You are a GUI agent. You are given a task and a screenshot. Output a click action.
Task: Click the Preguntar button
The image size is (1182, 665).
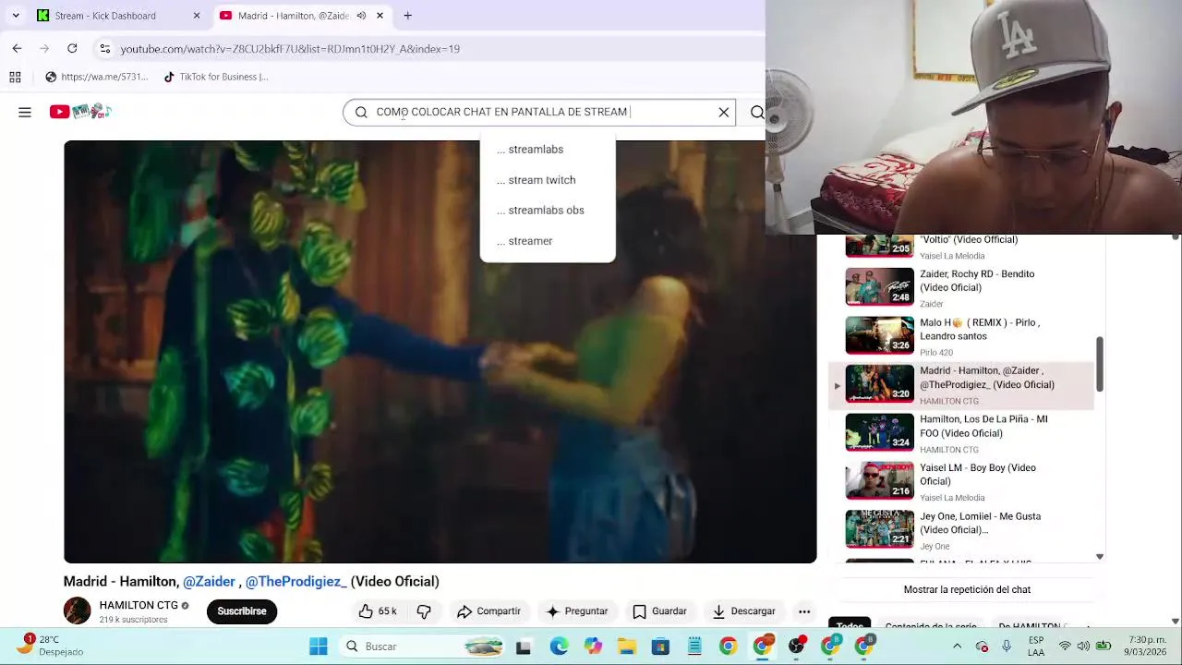(576, 611)
